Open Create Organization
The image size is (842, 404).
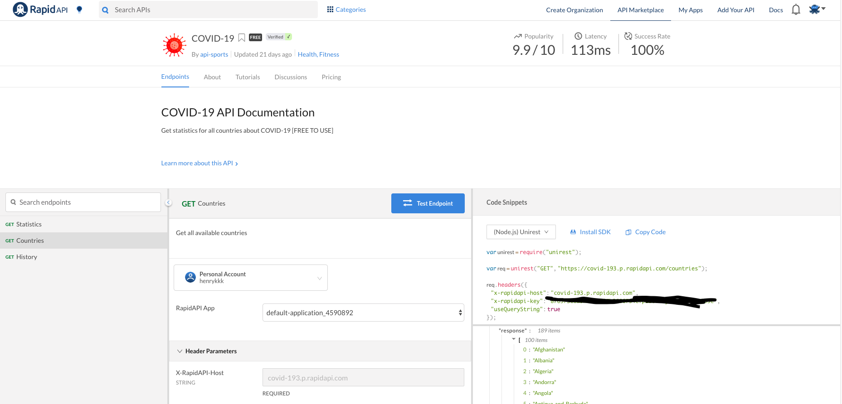(x=574, y=10)
